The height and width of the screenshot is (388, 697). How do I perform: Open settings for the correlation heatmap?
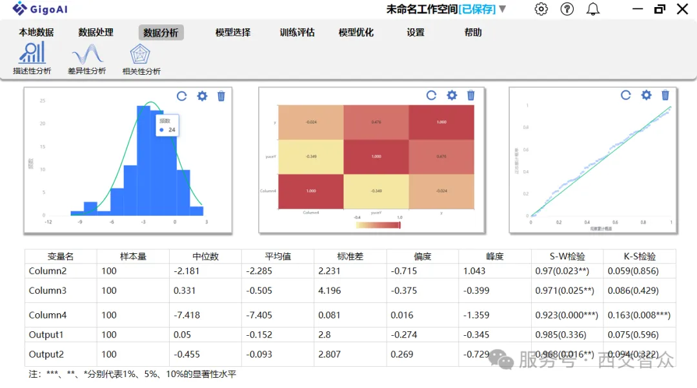click(451, 95)
